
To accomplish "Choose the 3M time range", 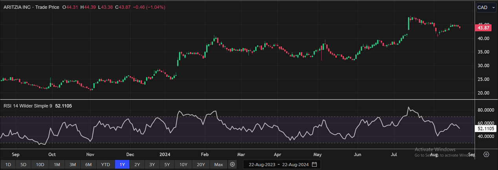I will [x=73, y=165].
